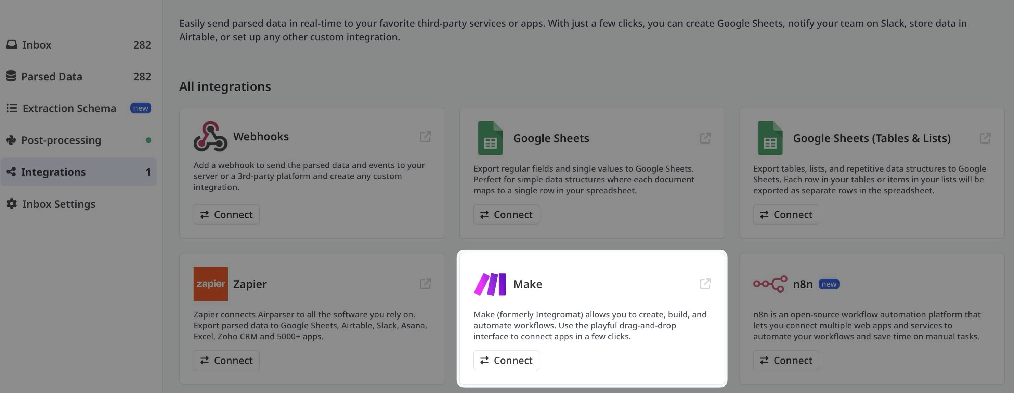This screenshot has height=393, width=1014.
Task: Open the Webhooks external link
Action: (x=426, y=137)
